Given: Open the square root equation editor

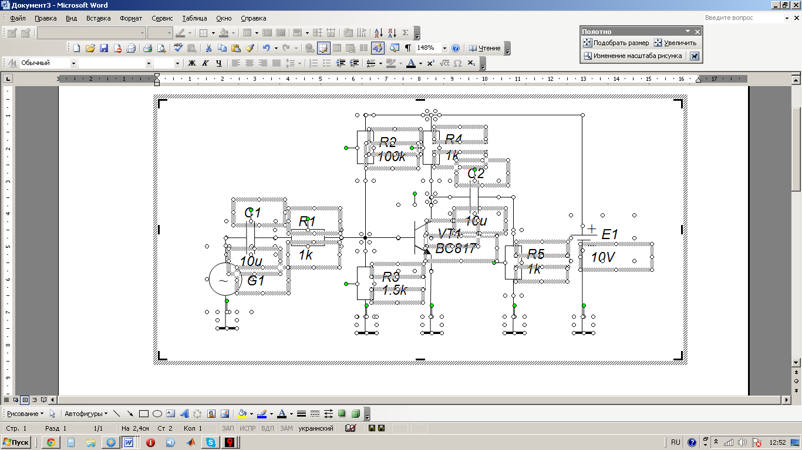Looking at the screenshot, I should tap(444, 63).
